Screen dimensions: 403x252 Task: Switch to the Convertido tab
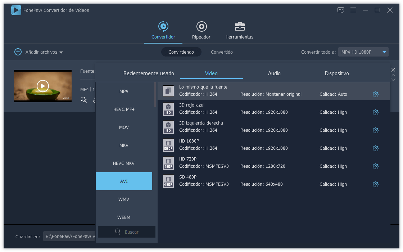[222, 52]
